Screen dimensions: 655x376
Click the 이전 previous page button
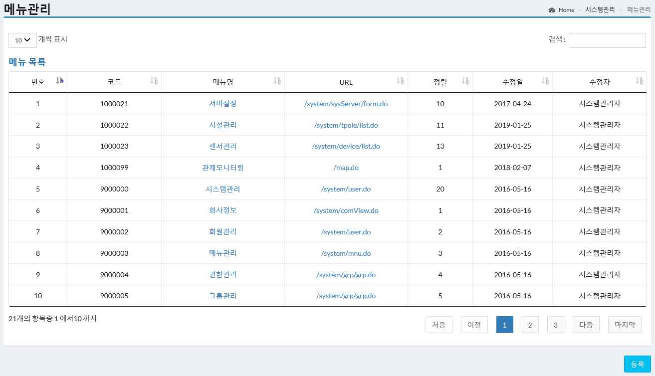[x=474, y=325]
